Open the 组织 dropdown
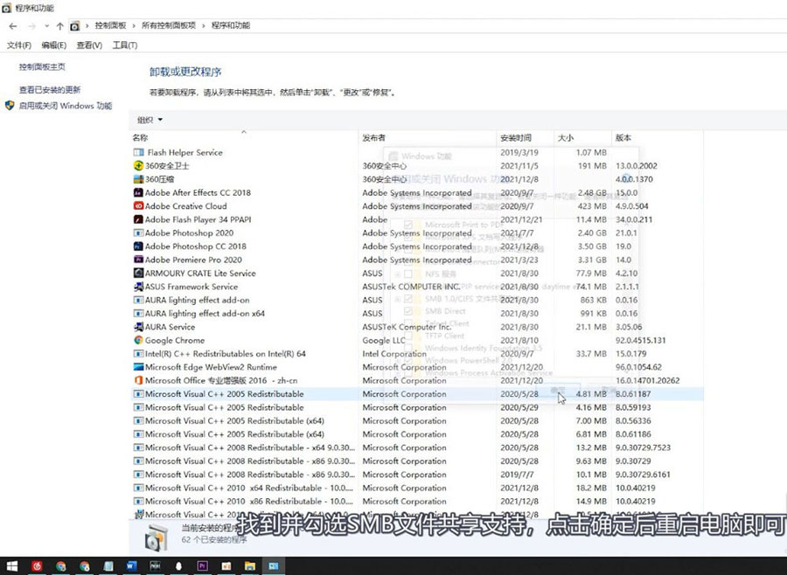This screenshot has height=575, width=787. [150, 120]
